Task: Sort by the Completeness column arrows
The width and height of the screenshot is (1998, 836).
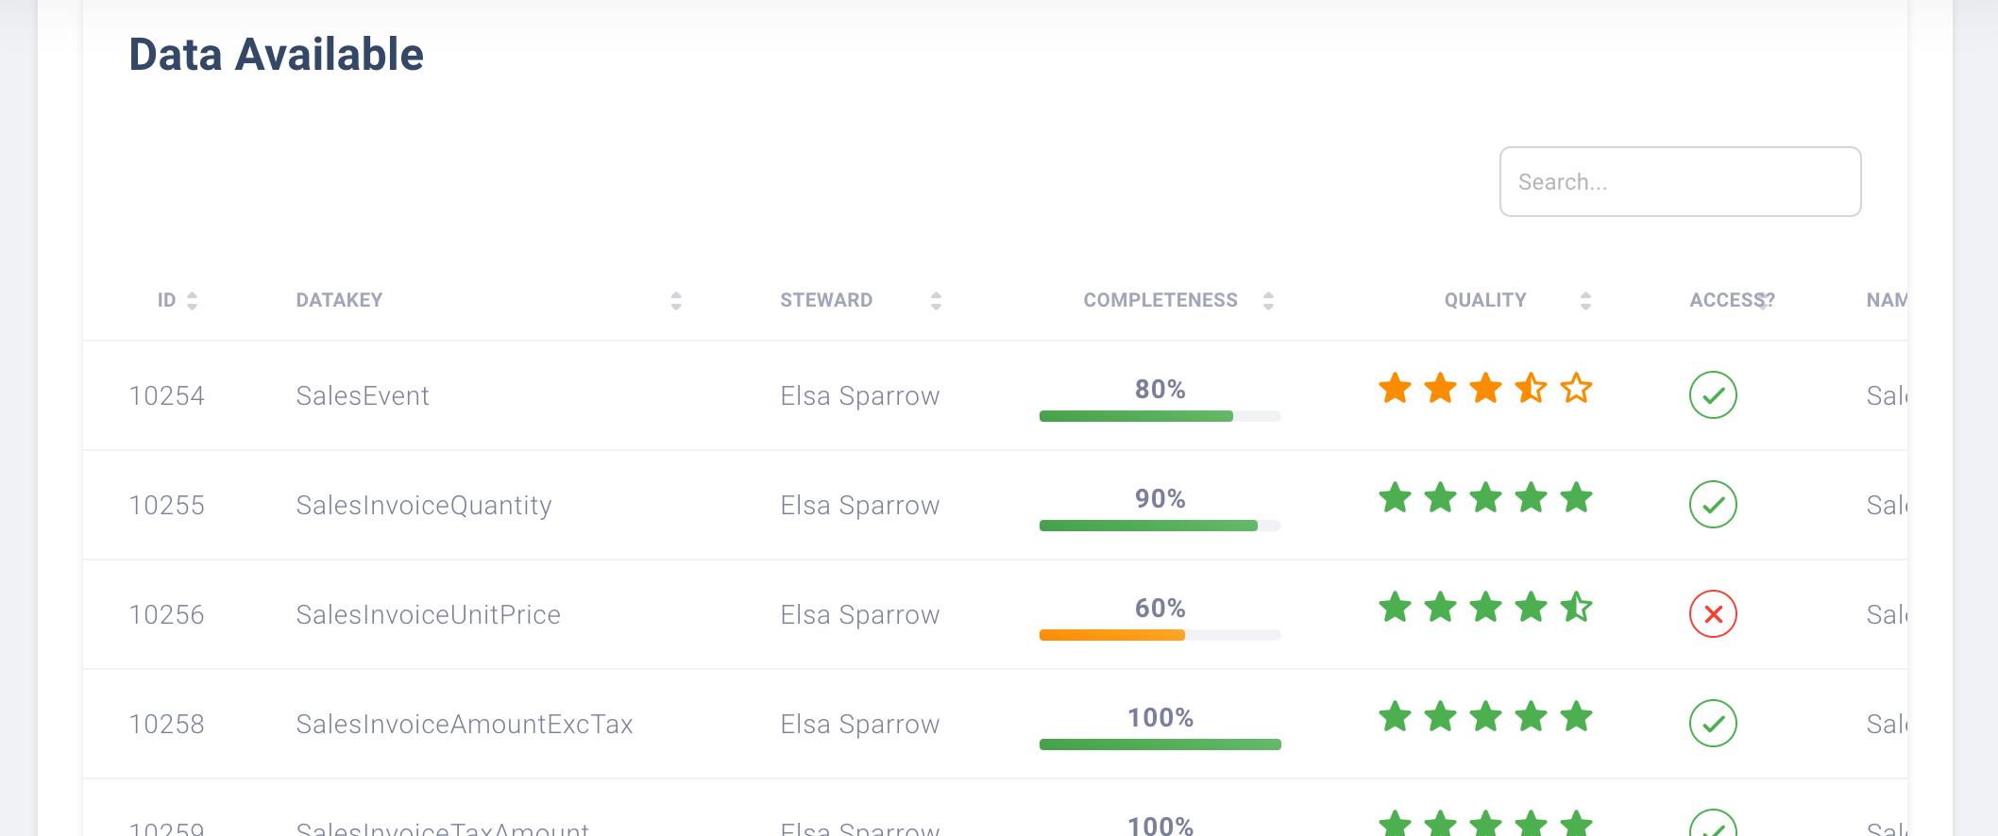Action: point(1268,301)
